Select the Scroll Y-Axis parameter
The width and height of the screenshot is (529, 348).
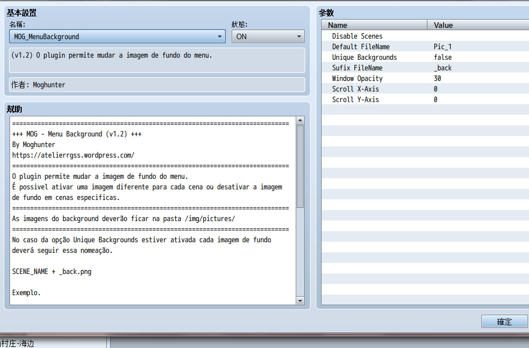coord(425,99)
